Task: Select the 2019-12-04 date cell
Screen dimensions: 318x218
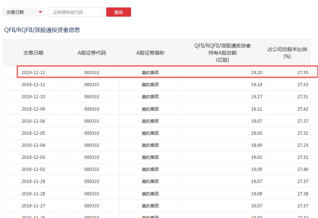Action: pyautogui.click(x=33, y=145)
